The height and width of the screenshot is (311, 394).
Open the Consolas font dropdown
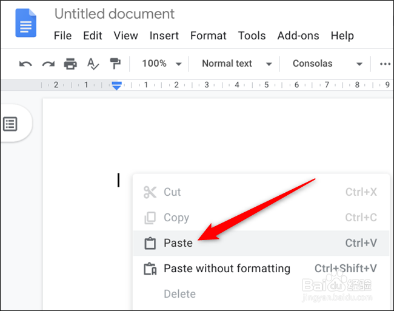point(327,64)
